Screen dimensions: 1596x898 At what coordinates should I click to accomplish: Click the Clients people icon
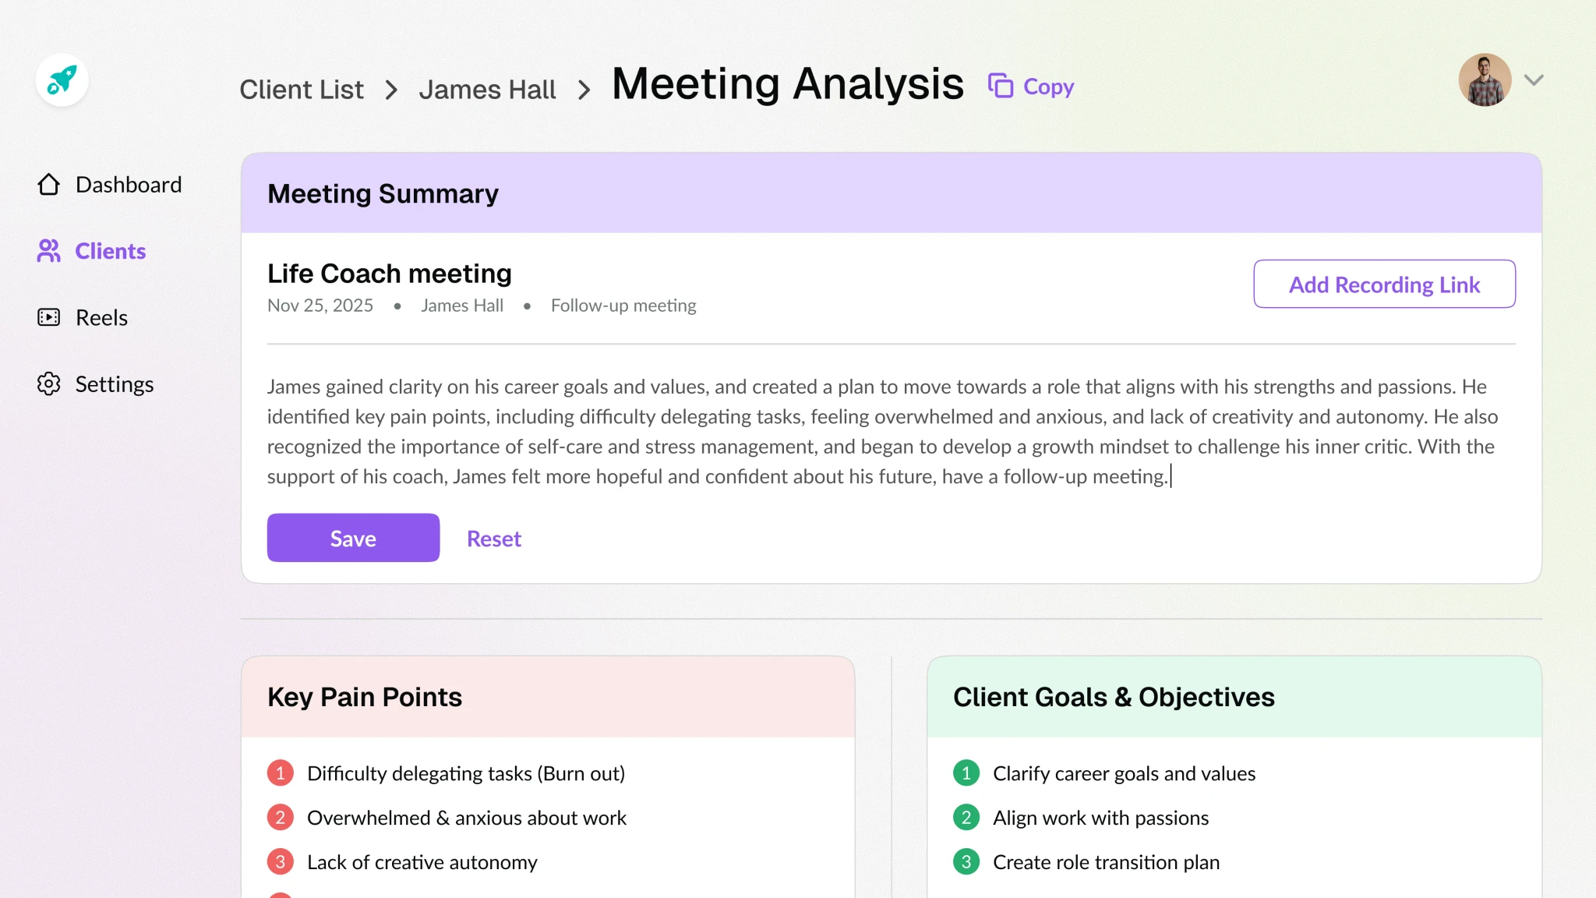[48, 251]
